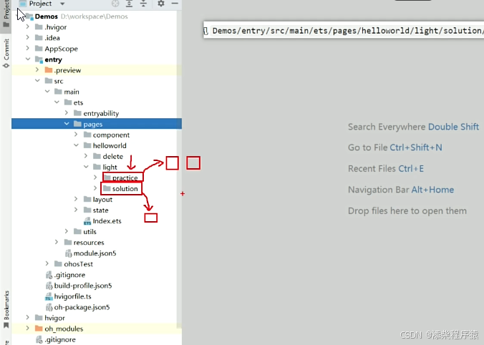The height and width of the screenshot is (345, 484).
Task: Expand the resources folder
Action: (x=57, y=242)
